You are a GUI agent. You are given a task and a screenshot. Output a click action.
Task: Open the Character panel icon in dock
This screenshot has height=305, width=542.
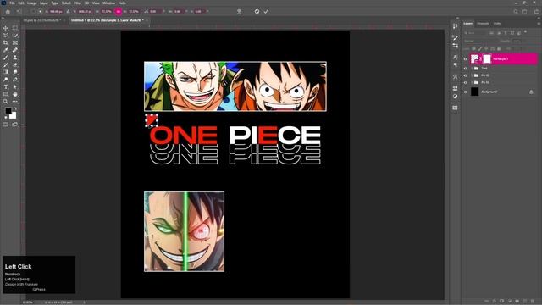[x=456, y=57]
